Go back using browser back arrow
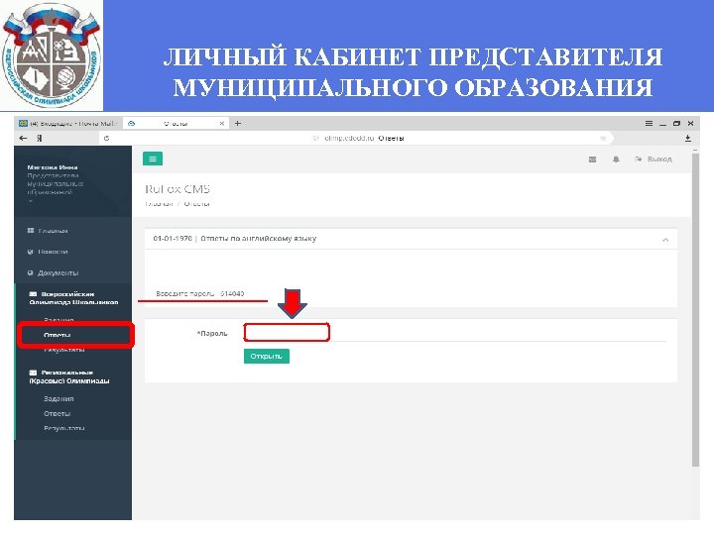 point(23,138)
